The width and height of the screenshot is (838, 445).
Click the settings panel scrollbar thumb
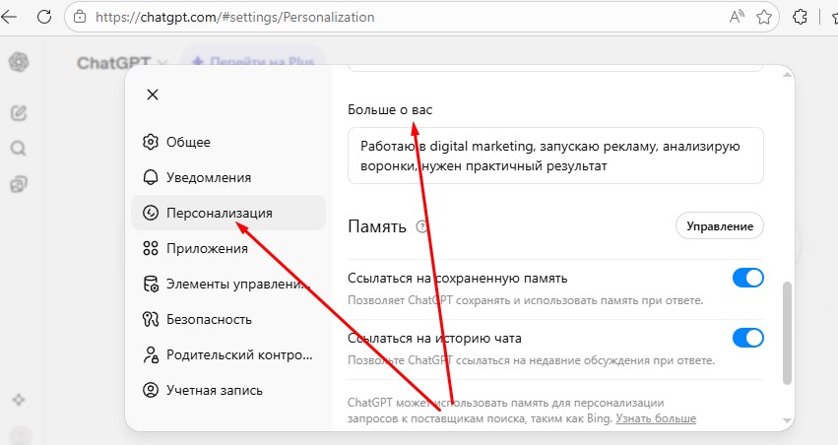click(787, 333)
